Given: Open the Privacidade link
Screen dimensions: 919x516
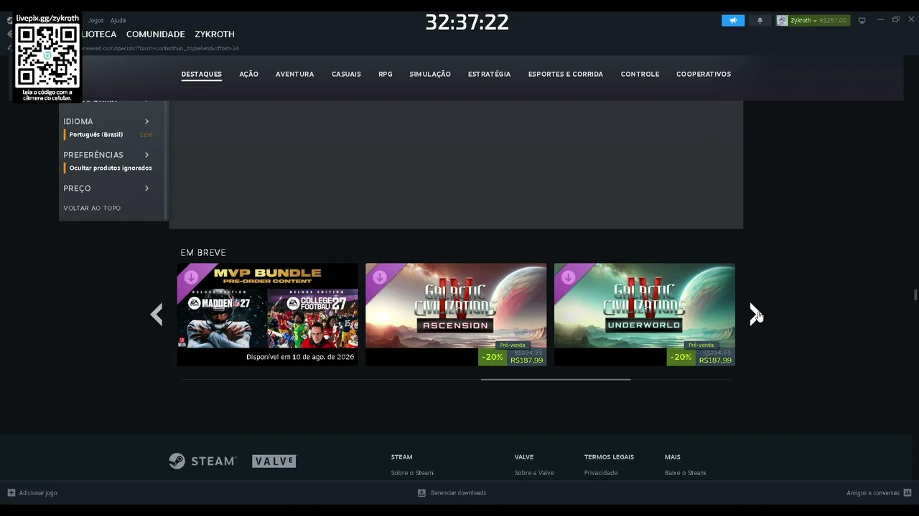Looking at the screenshot, I should point(601,473).
